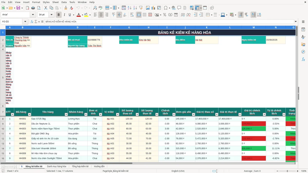
Task: Switch to Hướng dẫn sheet tab
Action: click(x=99, y=167)
